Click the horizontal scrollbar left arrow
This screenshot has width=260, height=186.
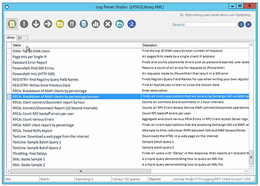[9, 171]
